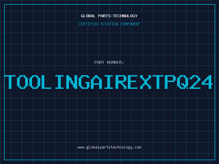The width and height of the screenshot is (219, 164).
Task: Click the PART NUMBER: label
Action: 109,62
